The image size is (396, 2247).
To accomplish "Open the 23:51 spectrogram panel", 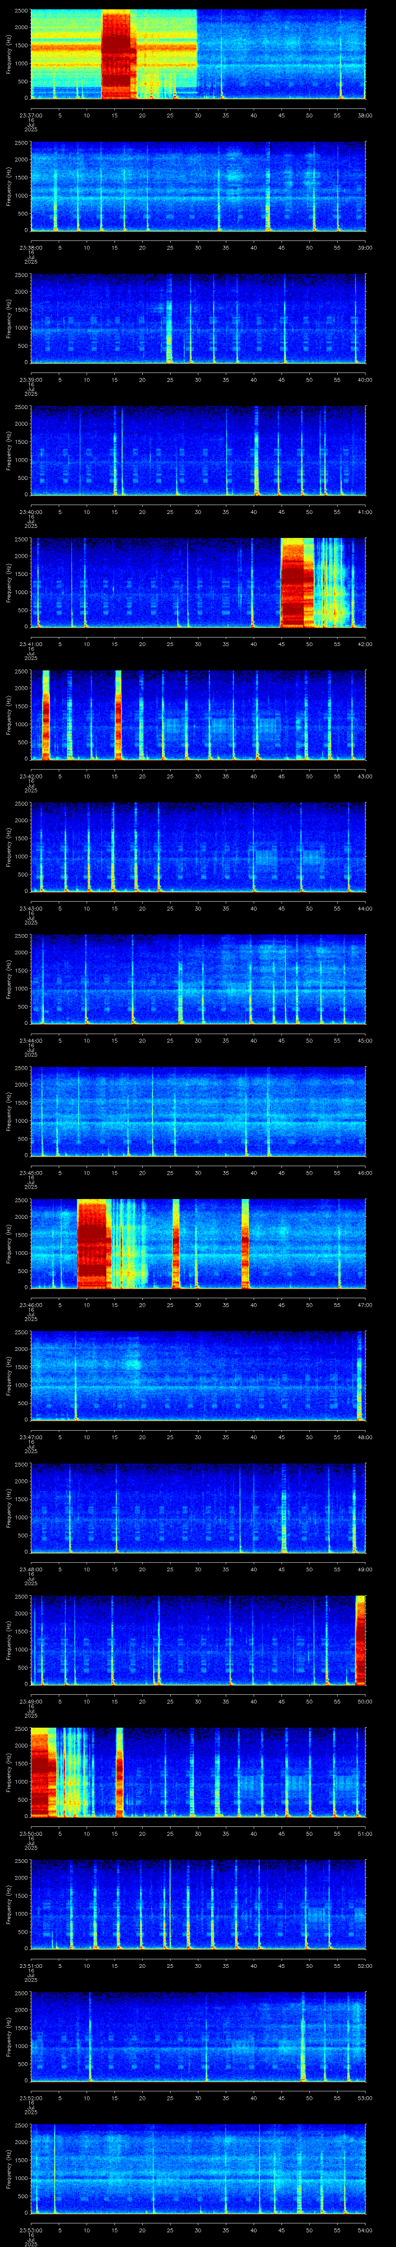I will [198, 1904].
